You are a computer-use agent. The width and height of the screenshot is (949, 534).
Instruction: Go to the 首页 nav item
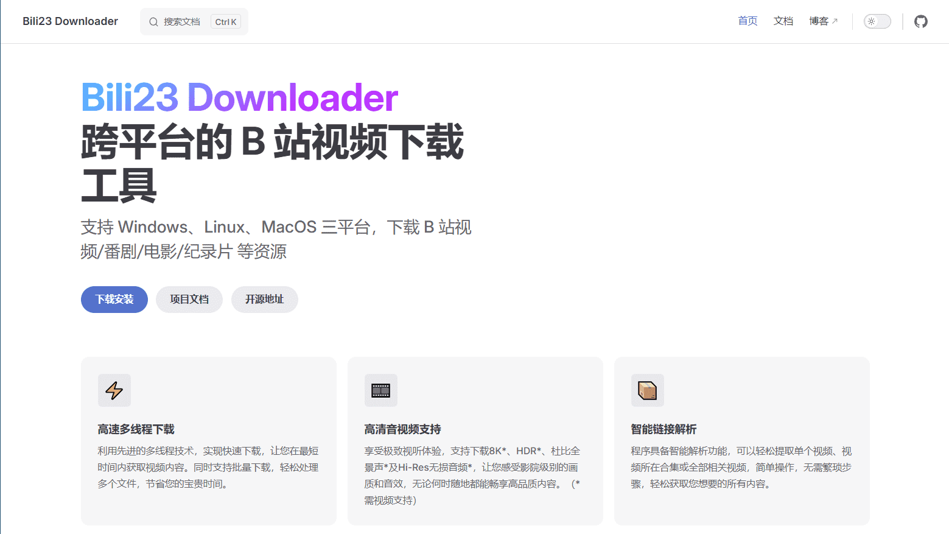[x=748, y=21]
